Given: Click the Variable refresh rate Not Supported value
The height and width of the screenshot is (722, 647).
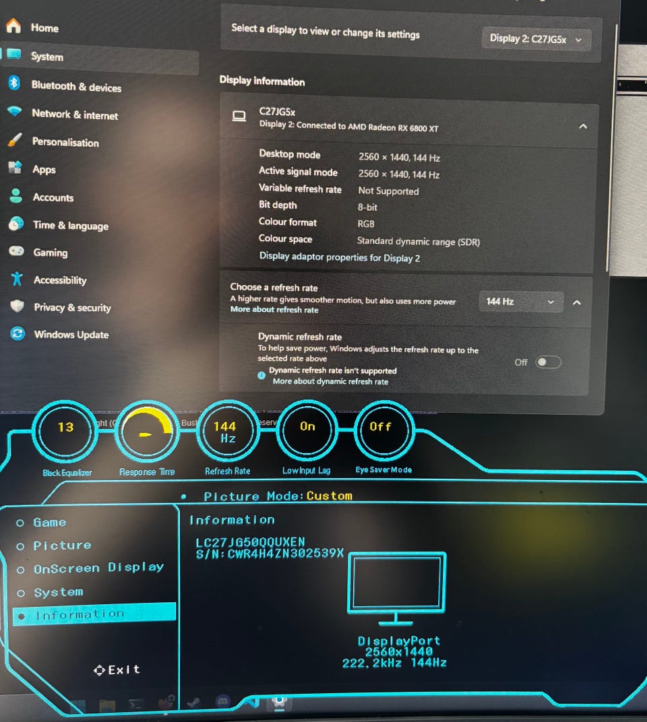Looking at the screenshot, I should click(x=388, y=191).
